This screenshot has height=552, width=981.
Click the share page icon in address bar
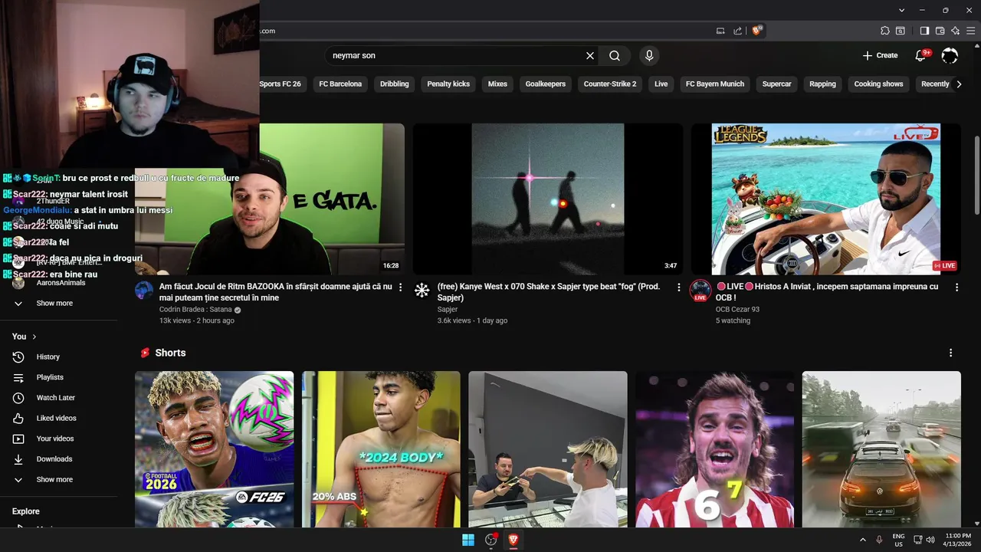pos(737,31)
